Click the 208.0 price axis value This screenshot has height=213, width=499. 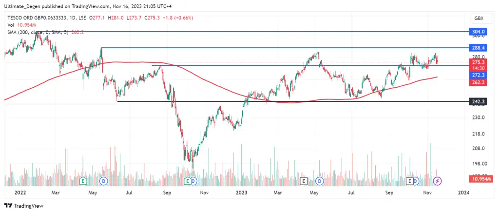pos(479,148)
